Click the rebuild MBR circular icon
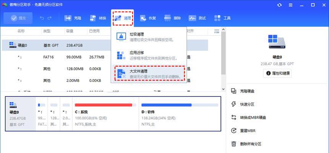 pyautogui.click(x=233, y=130)
